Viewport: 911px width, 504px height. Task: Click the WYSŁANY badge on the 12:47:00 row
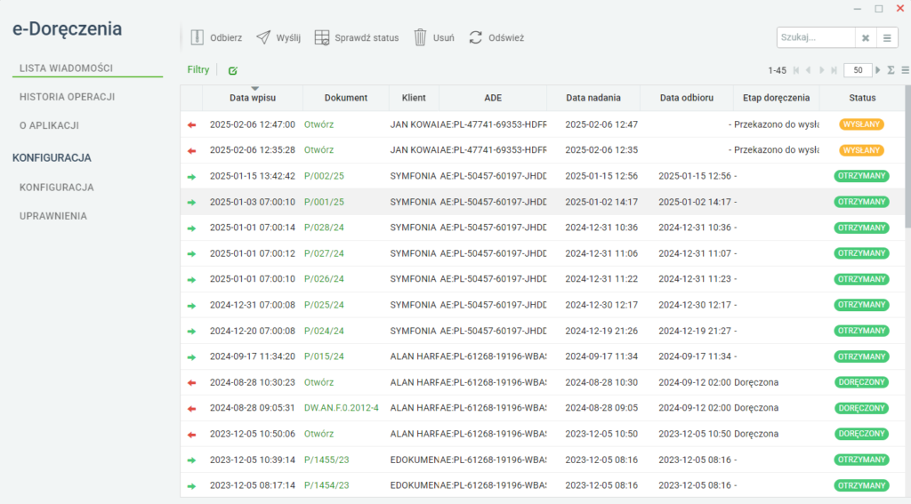click(x=861, y=124)
